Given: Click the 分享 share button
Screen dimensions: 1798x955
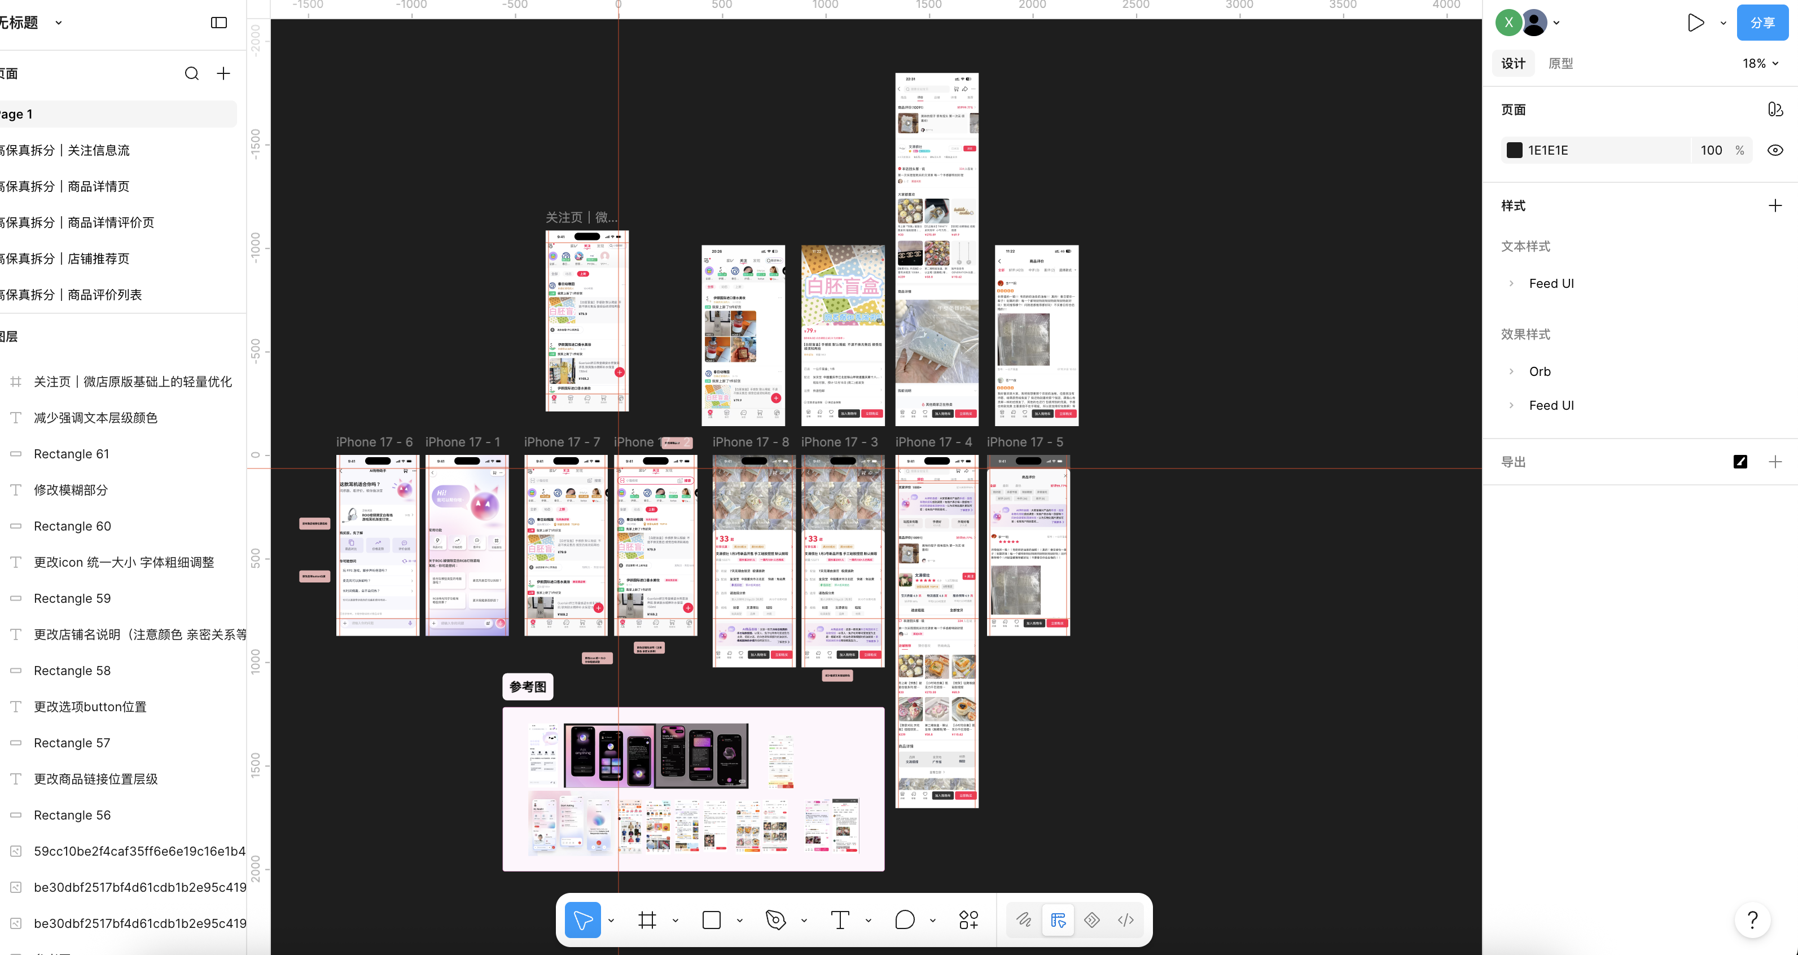Looking at the screenshot, I should click(x=1762, y=23).
